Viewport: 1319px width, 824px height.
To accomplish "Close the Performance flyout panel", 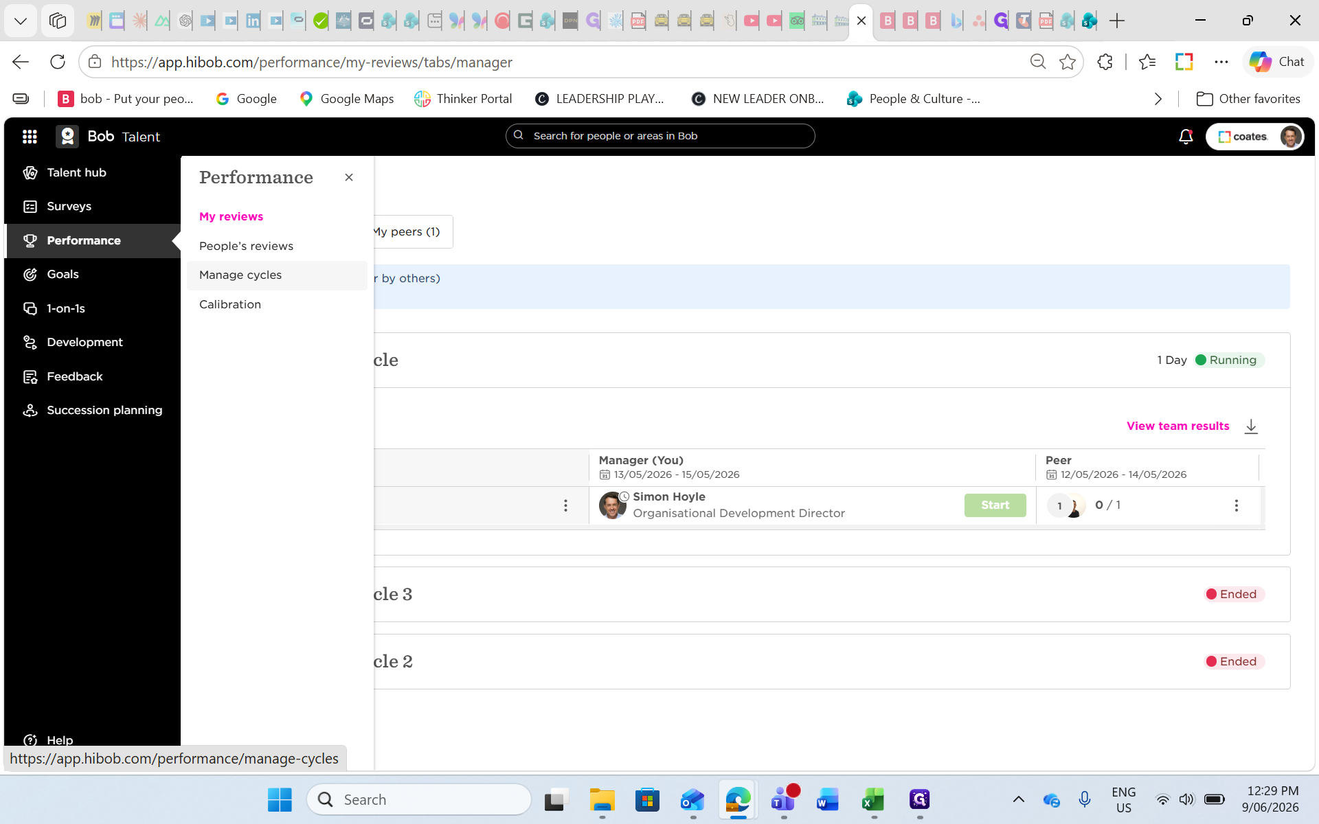I will tap(349, 177).
